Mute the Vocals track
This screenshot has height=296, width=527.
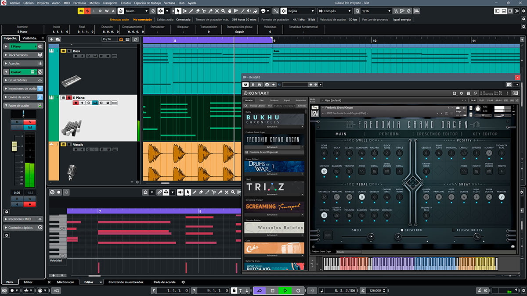[63, 144]
